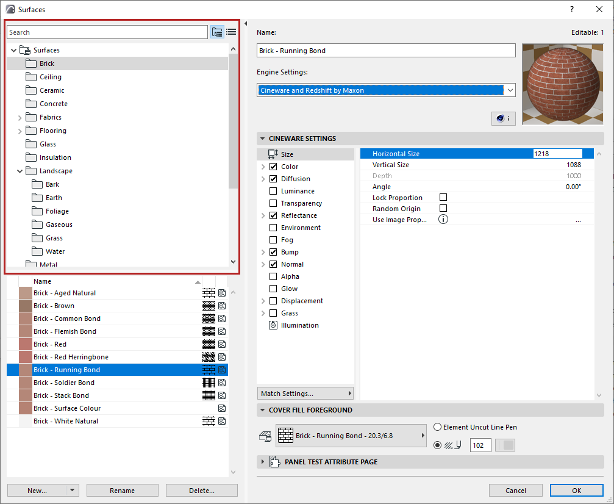This screenshot has height=504, width=614.
Task: Click texture icon for Brick - Red
Action: coord(222,344)
